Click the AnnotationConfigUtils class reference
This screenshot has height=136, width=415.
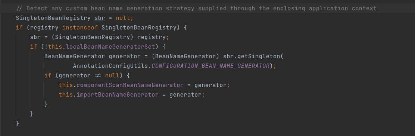pyautogui.click(x=110, y=66)
